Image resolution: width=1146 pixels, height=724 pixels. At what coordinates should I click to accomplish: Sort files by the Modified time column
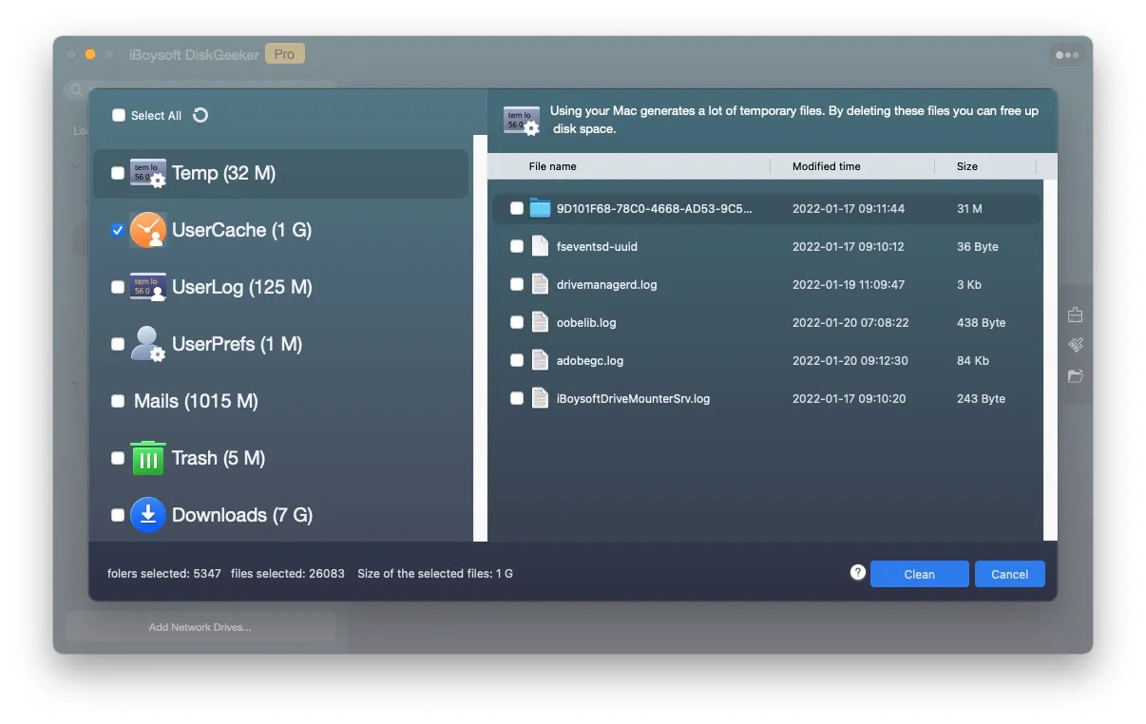click(x=825, y=166)
